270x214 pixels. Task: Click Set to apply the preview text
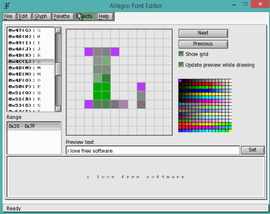coord(252,150)
